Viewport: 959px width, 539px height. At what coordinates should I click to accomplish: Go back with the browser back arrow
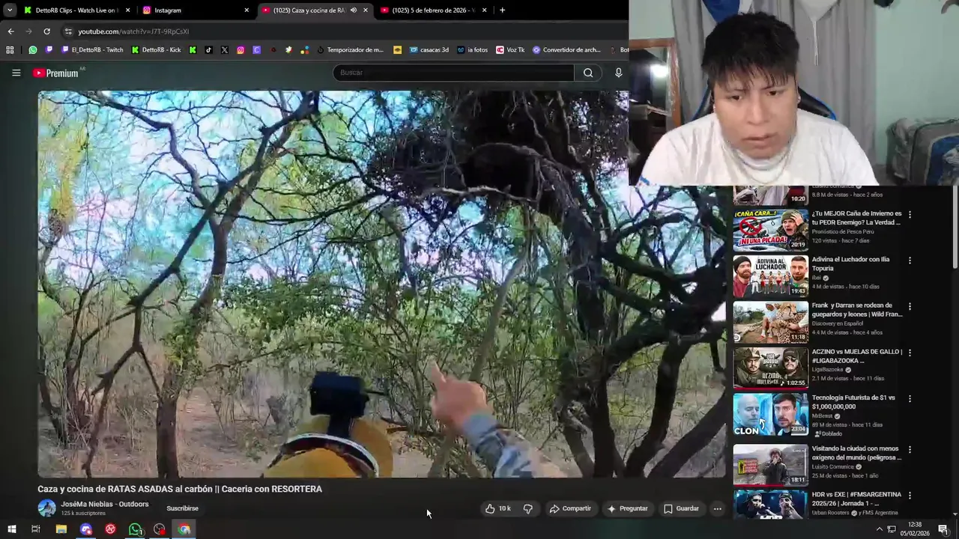(10, 31)
